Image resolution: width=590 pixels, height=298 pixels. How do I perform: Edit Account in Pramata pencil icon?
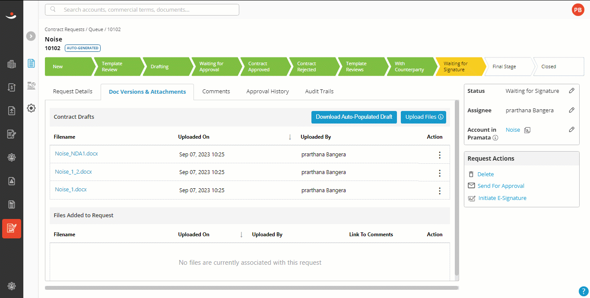[x=571, y=130]
